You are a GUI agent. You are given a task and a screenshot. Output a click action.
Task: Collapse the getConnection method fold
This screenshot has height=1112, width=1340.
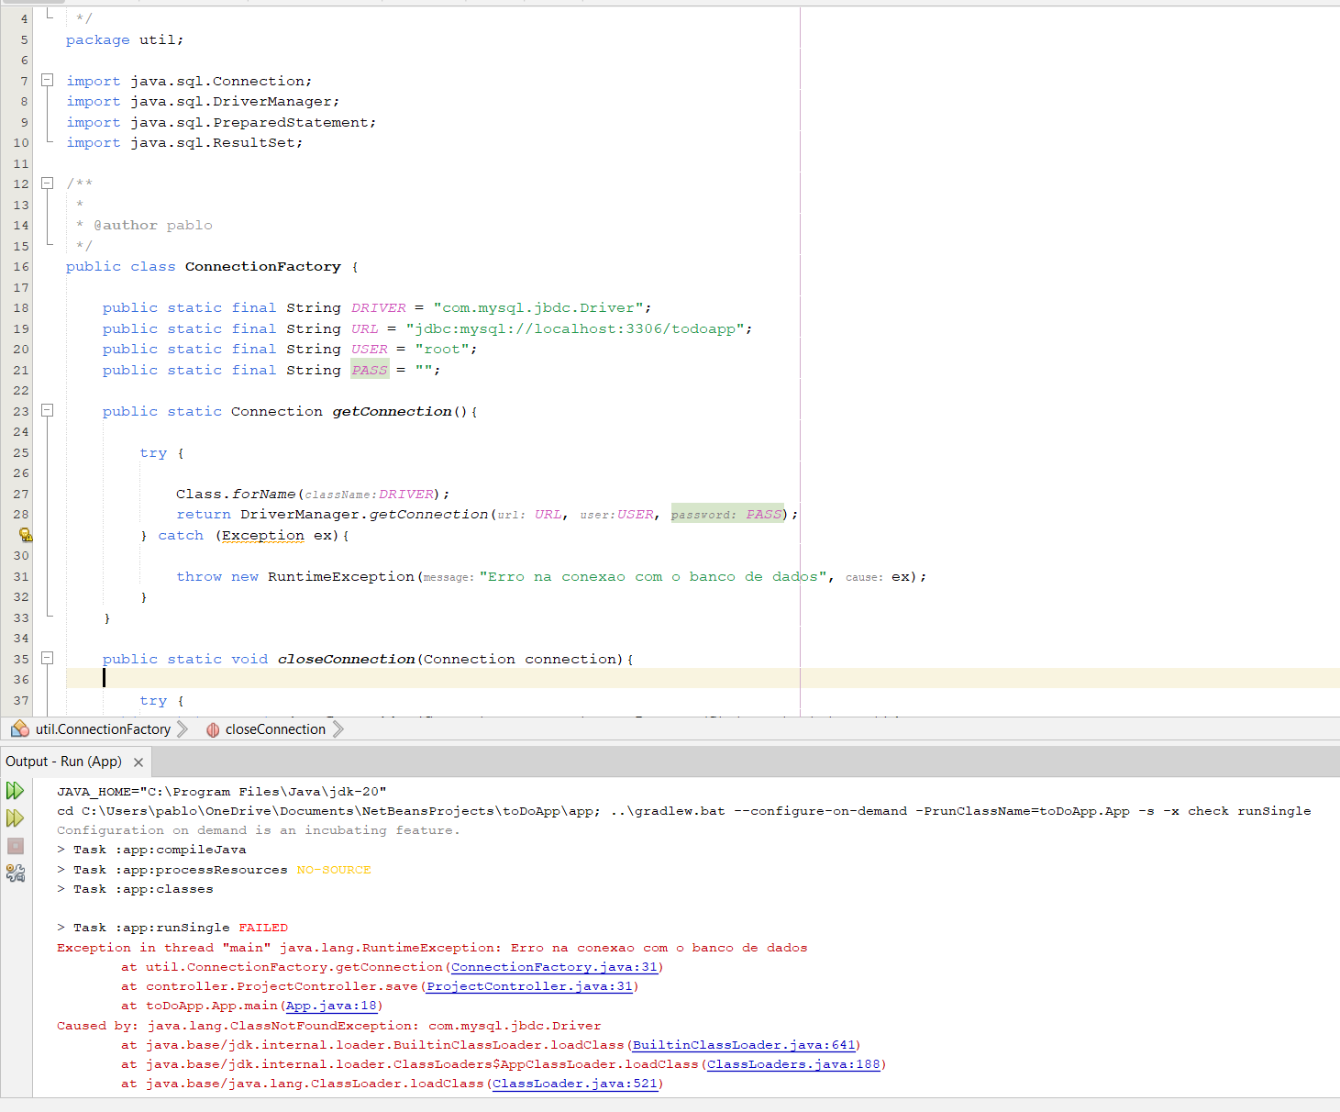click(x=47, y=411)
